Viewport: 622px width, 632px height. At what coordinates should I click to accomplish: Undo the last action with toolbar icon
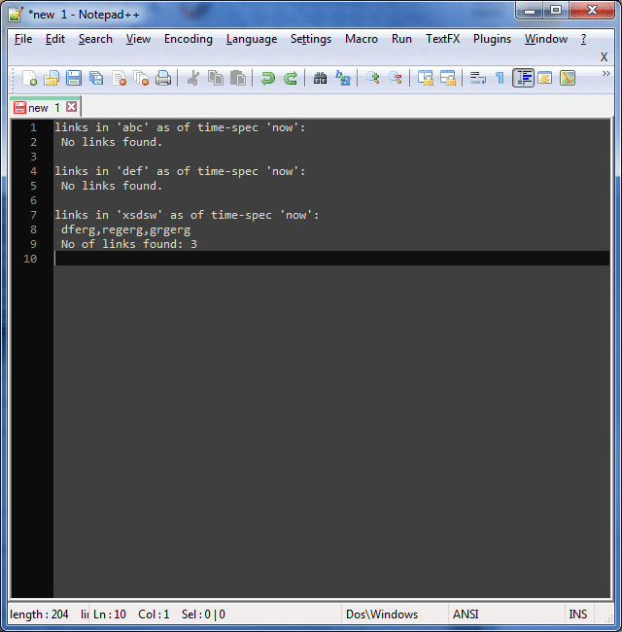(268, 78)
